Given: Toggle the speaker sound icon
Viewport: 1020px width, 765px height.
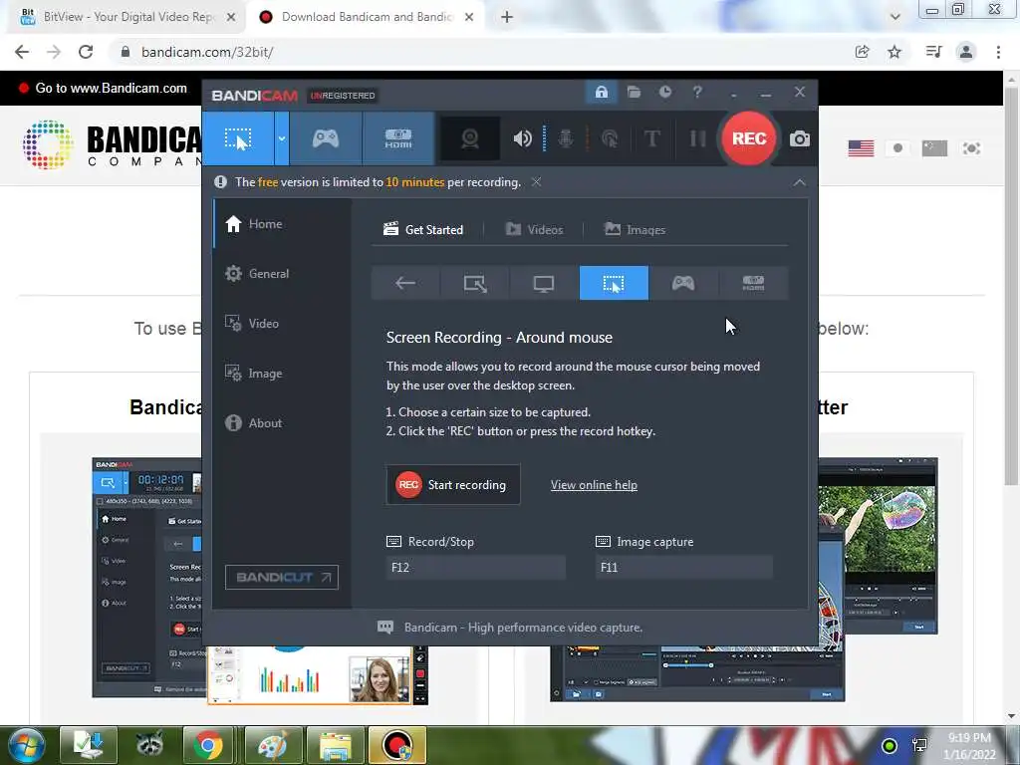Looking at the screenshot, I should point(522,138).
